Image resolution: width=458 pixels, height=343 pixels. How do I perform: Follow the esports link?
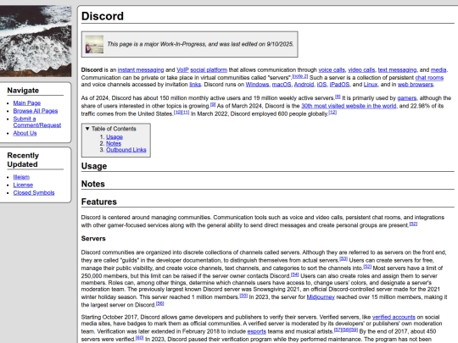[256, 332]
